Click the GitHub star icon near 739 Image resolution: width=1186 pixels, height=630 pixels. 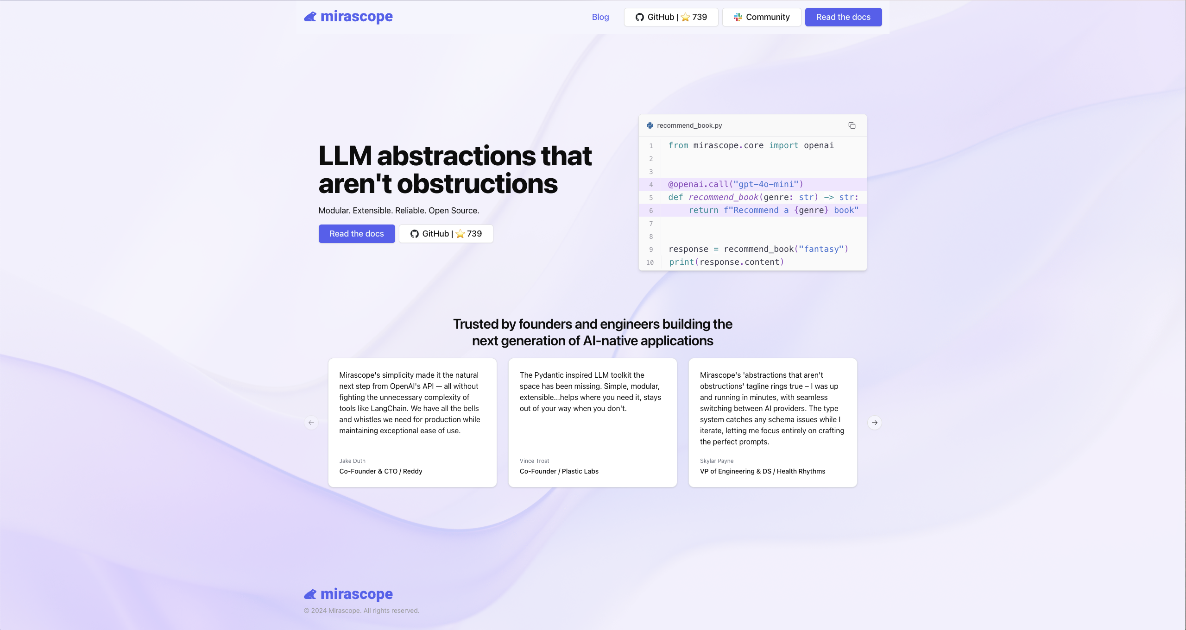(x=686, y=17)
